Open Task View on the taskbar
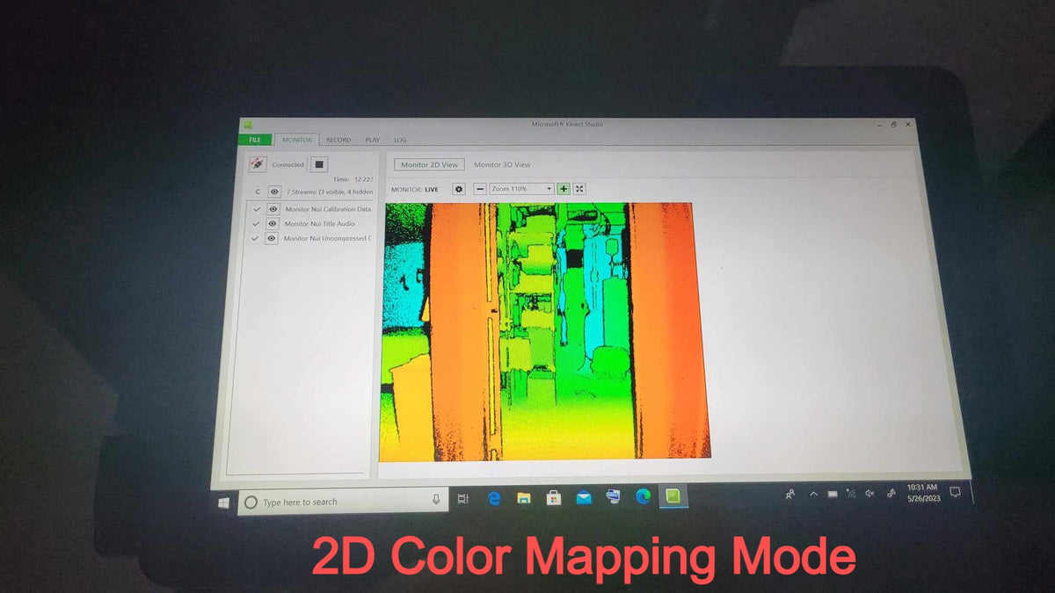Image resolution: width=1055 pixels, height=593 pixels. pyautogui.click(x=463, y=500)
